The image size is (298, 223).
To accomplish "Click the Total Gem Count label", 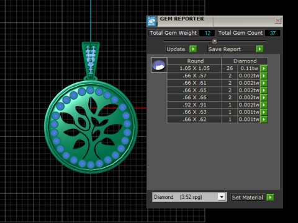I will click(x=240, y=33).
